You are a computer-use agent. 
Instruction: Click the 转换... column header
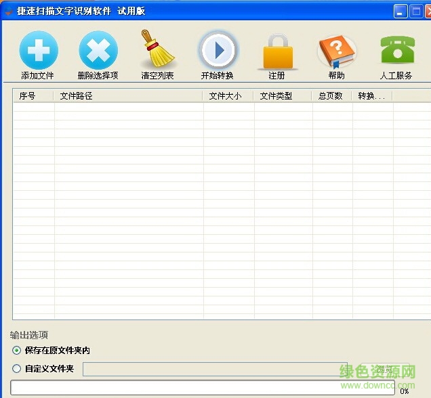coord(372,96)
